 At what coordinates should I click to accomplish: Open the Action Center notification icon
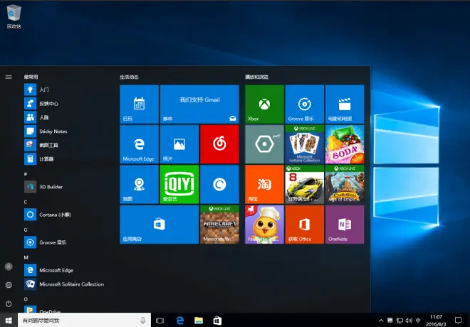[x=458, y=321]
